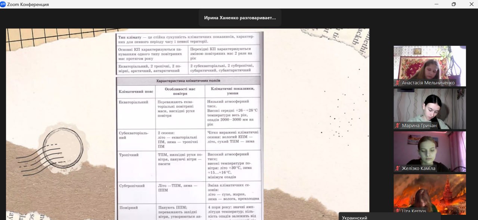Select Анастасія Мельниченко video thumbnail
Image resolution: width=478 pixels, height=220 pixels.
point(430,66)
